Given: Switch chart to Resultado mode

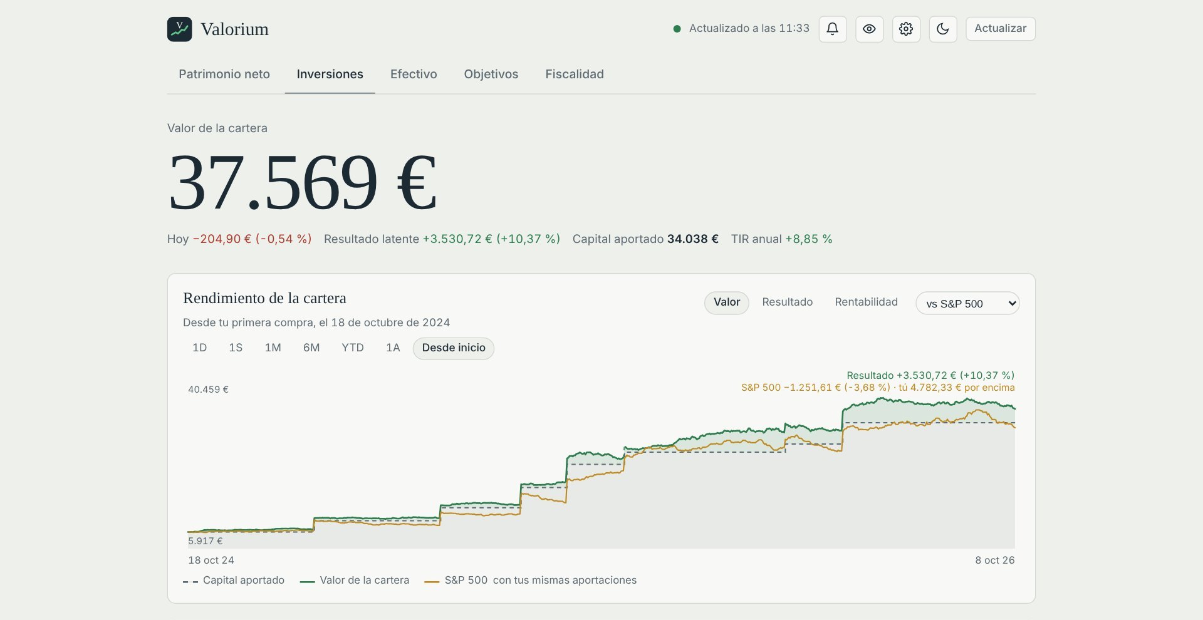Looking at the screenshot, I should point(788,302).
